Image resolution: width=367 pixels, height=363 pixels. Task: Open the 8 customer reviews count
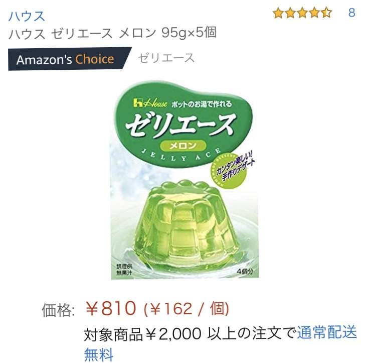351,13
